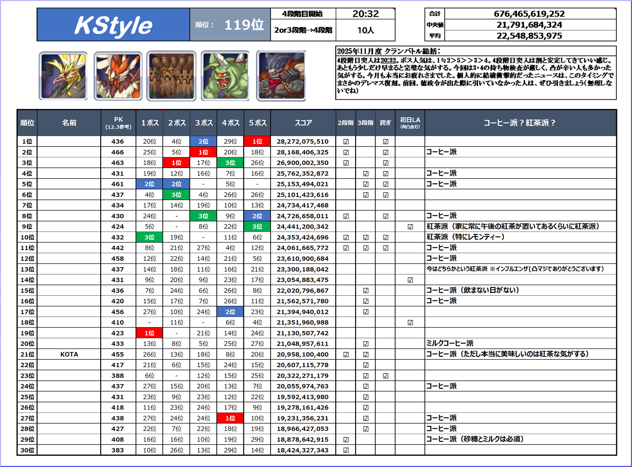Toggle the 初日LA checkbox in the 9位 row
This screenshot has height=467, width=632.
(x=410, y=227)
